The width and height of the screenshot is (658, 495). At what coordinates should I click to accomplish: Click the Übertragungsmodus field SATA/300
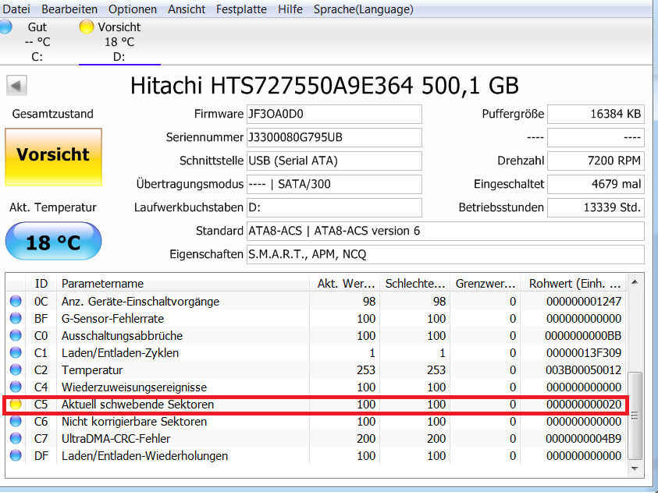click(334, 185)
